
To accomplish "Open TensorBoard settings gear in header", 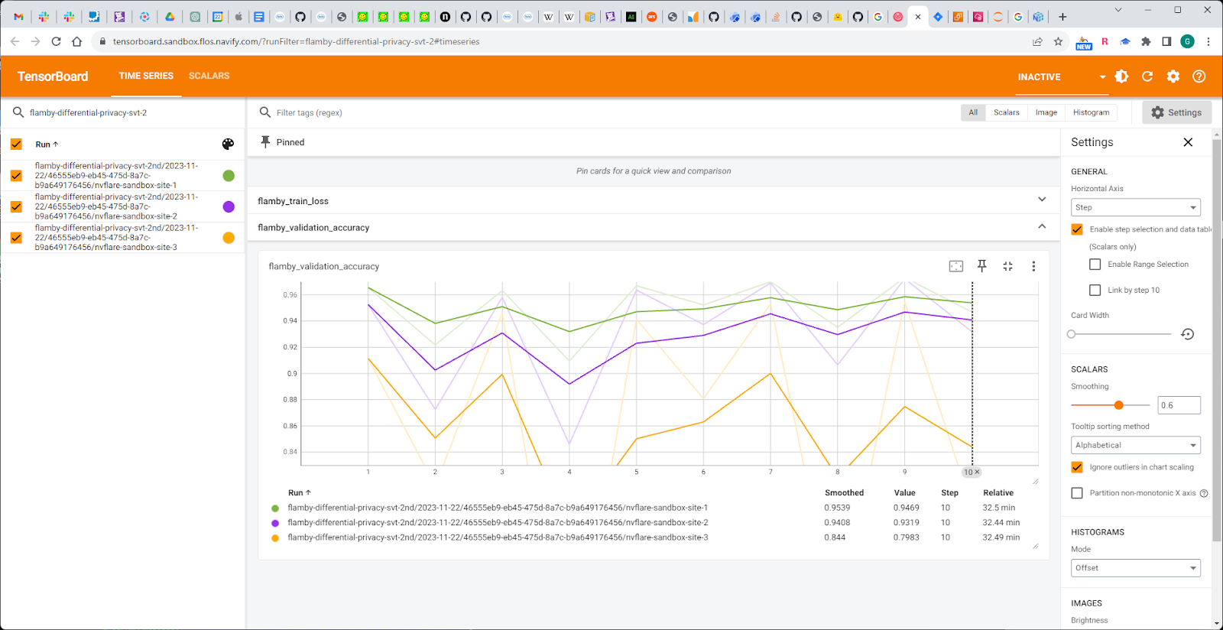I will tap(1173, 76).
